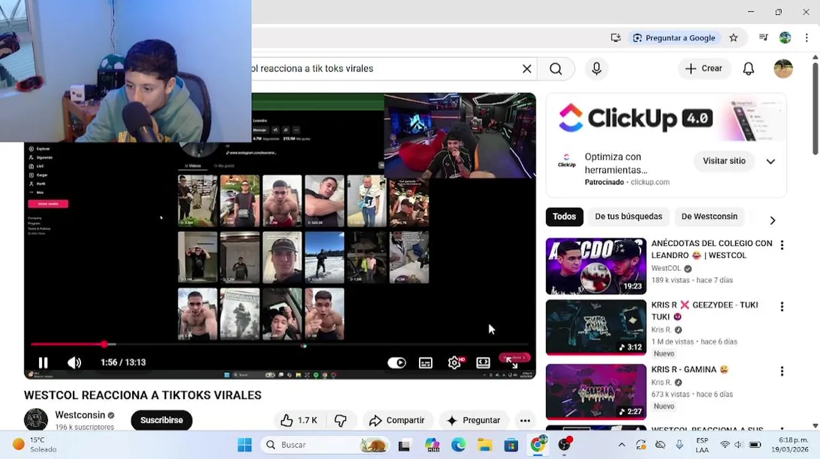Expand the ClickUp ad chevron
The width and height of the screenshot is (820, 459).
(x=771, y=161)
